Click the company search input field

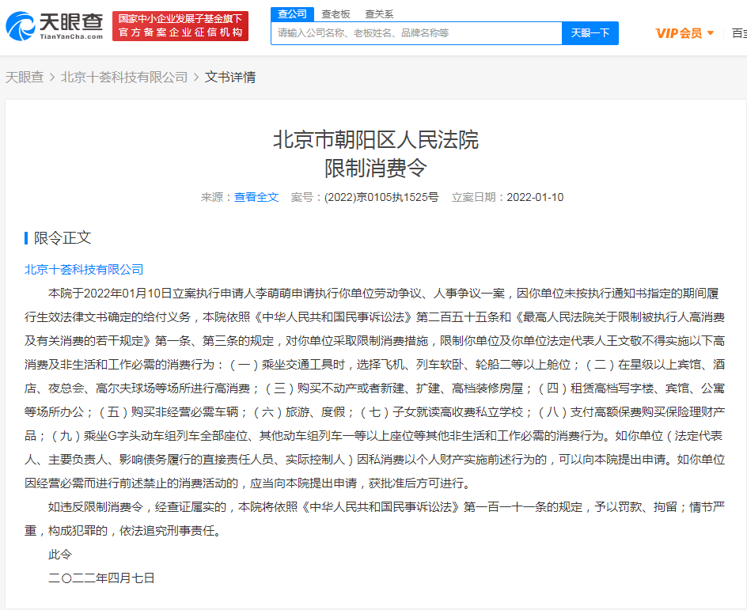(x=411, y=33)
